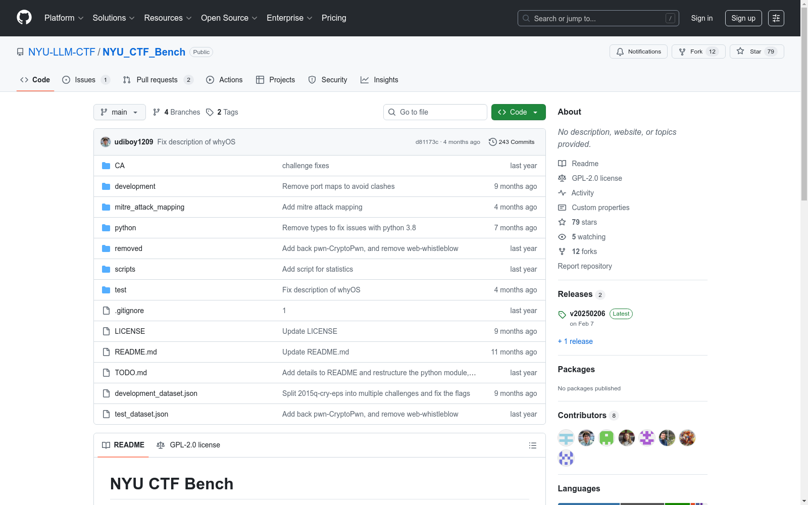The height and width of the screenshot is (505, 808).
Task: Click the commit history clock icon
Action: [x=493, y=142]
